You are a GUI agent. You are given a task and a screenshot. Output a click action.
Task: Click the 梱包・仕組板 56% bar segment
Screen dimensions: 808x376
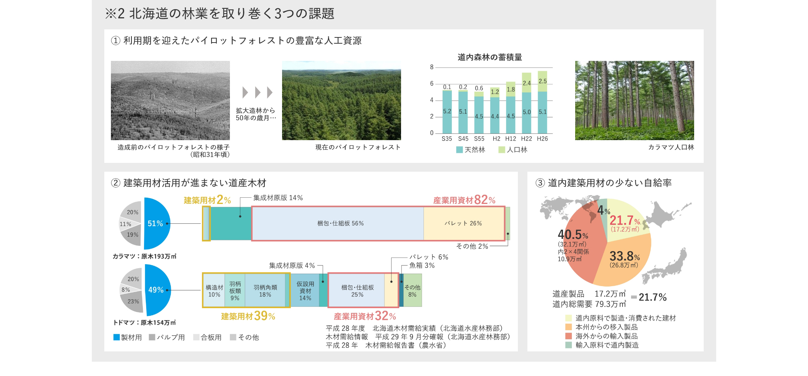338,223
